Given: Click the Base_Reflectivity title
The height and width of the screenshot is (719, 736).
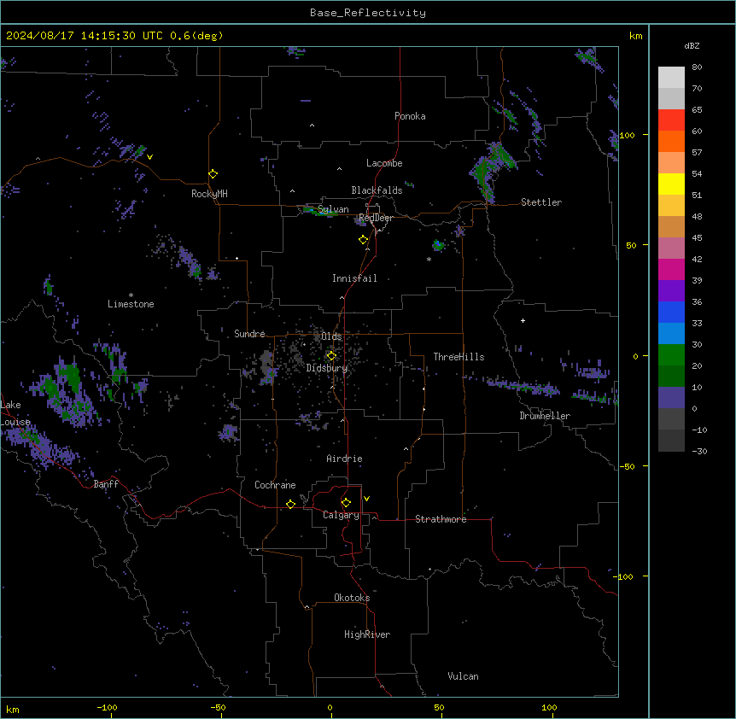Looking at the screenshot, I should 368,13.
